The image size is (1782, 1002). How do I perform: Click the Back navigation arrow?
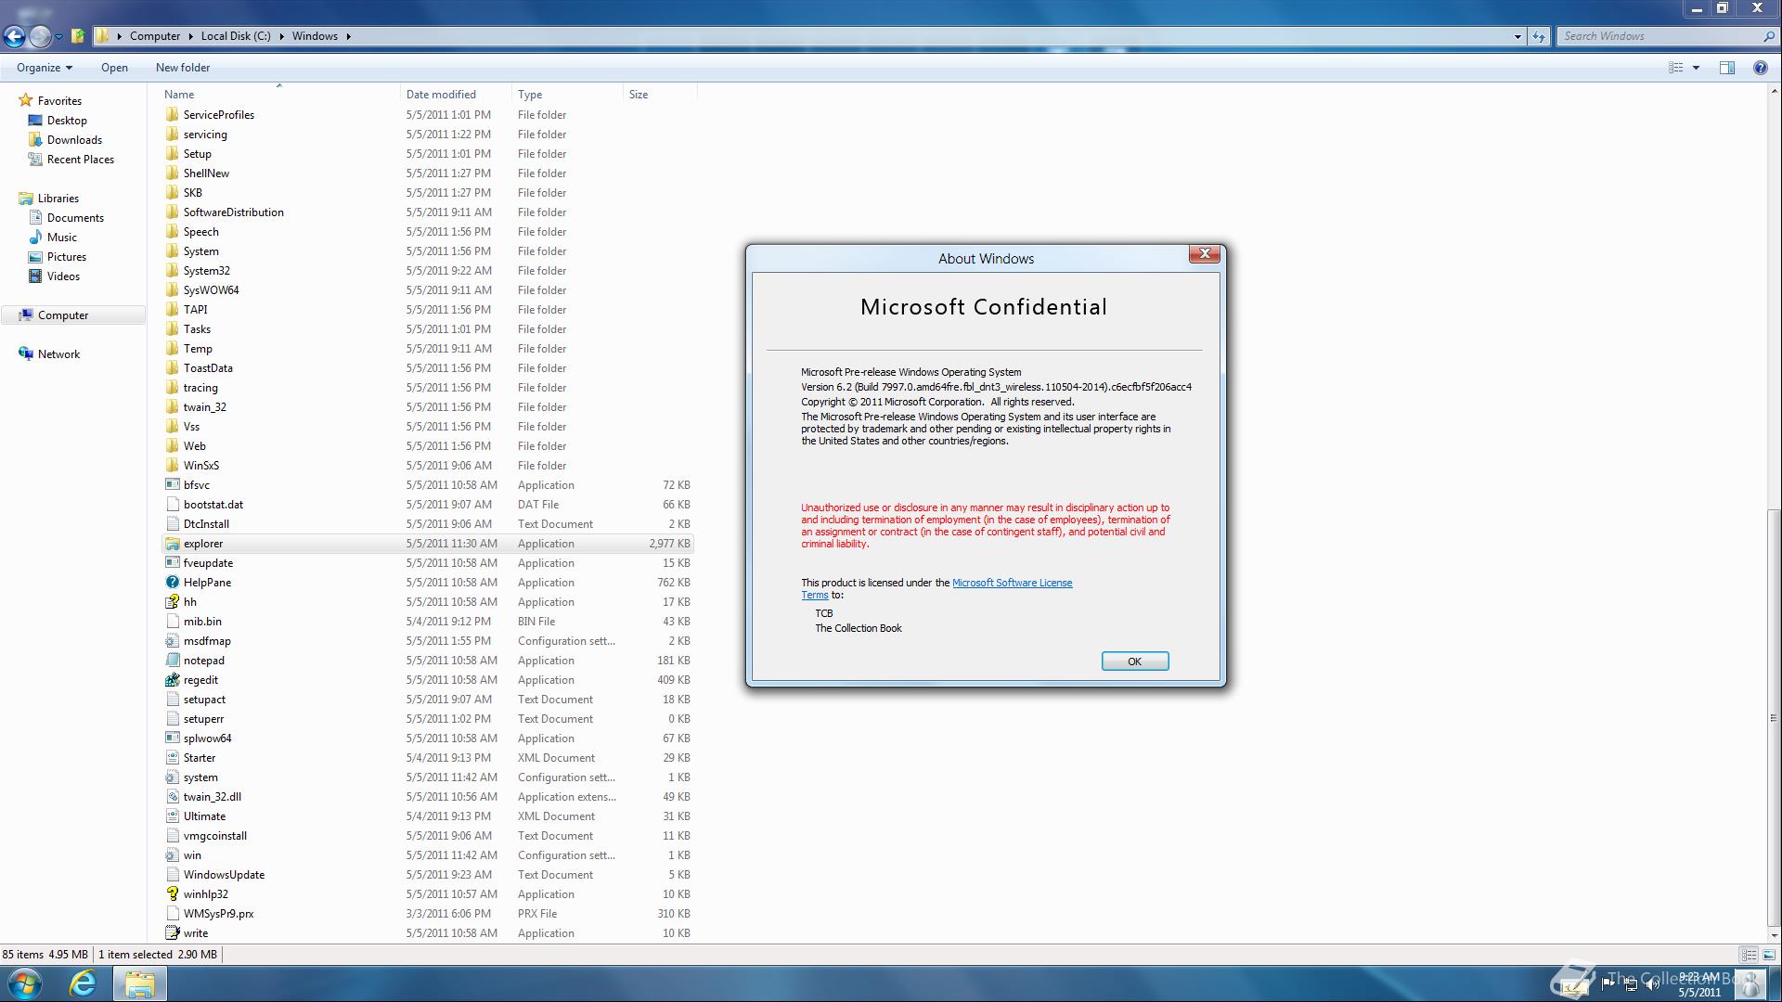pyautogui.click(x=14, y=36)
